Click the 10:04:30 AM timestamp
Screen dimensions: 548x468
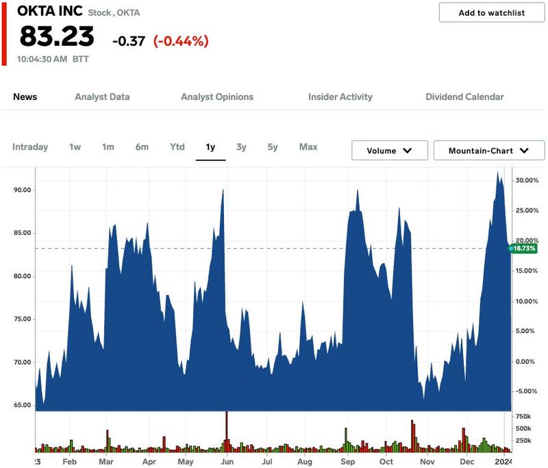42,59
